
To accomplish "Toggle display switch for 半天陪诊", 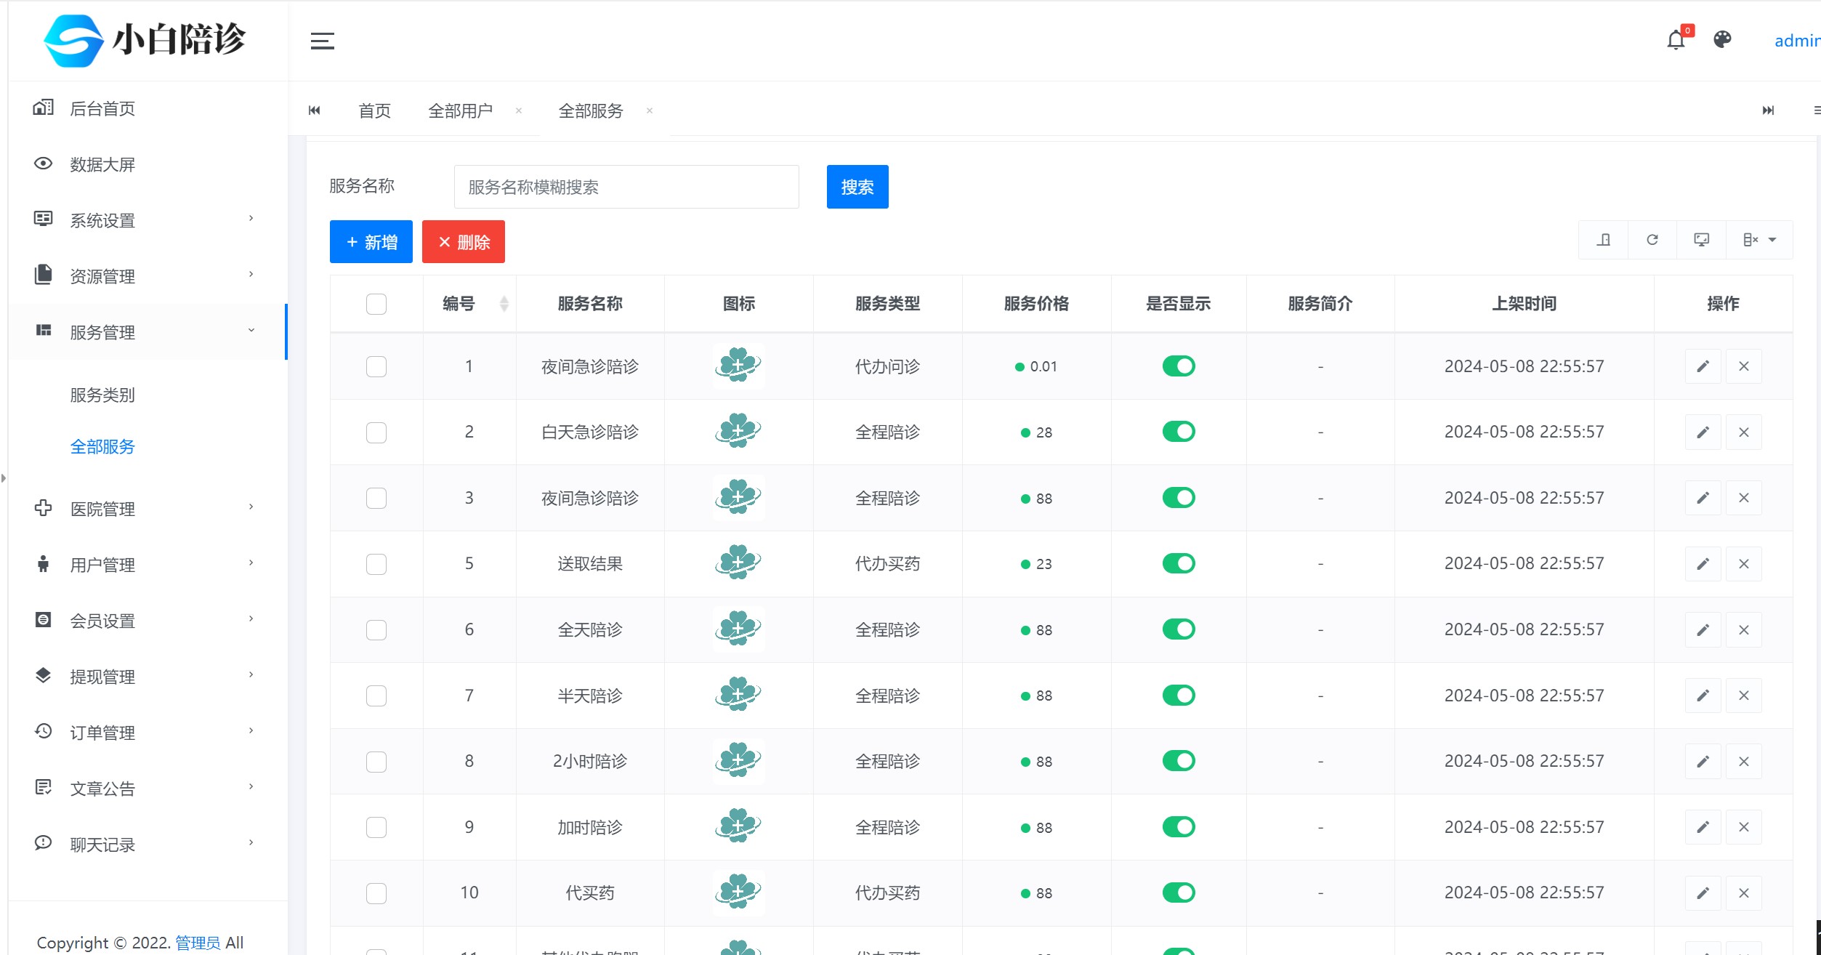I will click(x=1179, y=695).
